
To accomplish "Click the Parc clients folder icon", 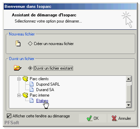I will (x=25, y=79).
